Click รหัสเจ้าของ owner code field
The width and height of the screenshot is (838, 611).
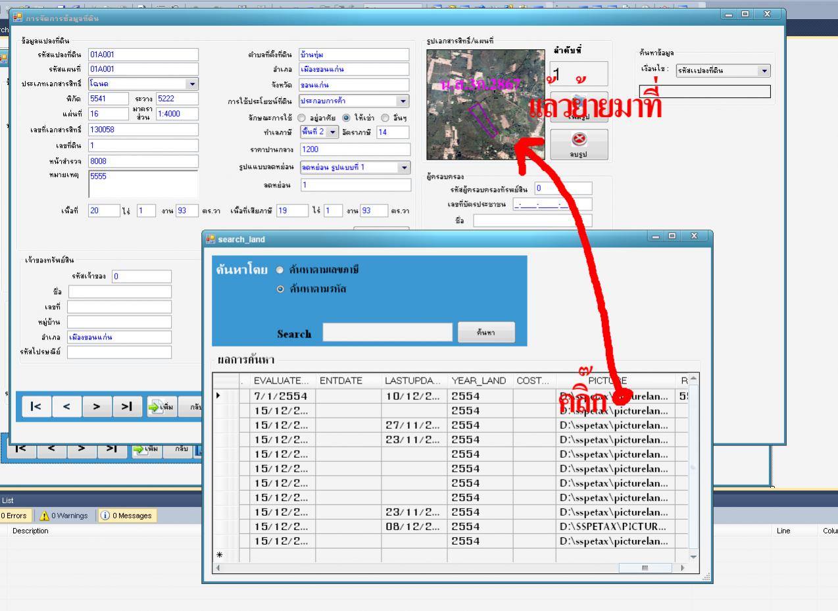tap(141, 276)
